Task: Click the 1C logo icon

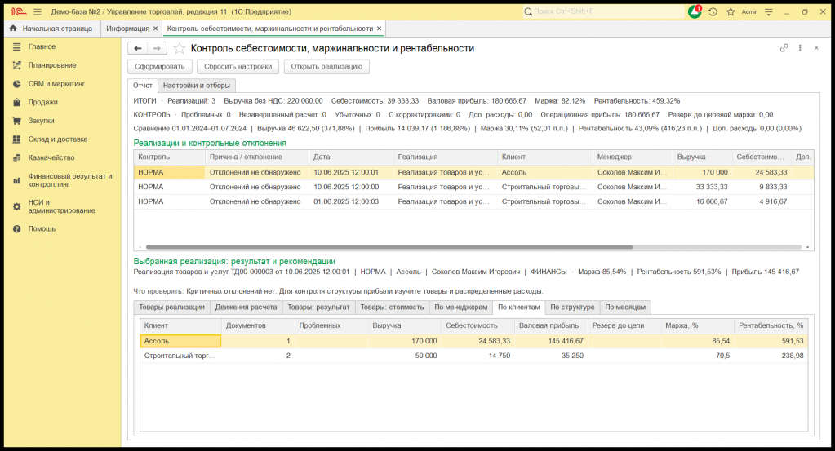Action: (18, 11)
